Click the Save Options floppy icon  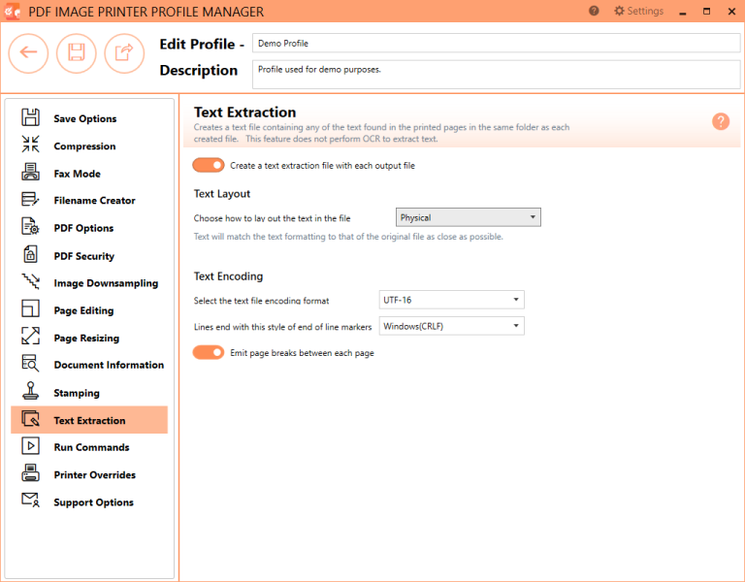pyautogui.click(x=30, y=117)
